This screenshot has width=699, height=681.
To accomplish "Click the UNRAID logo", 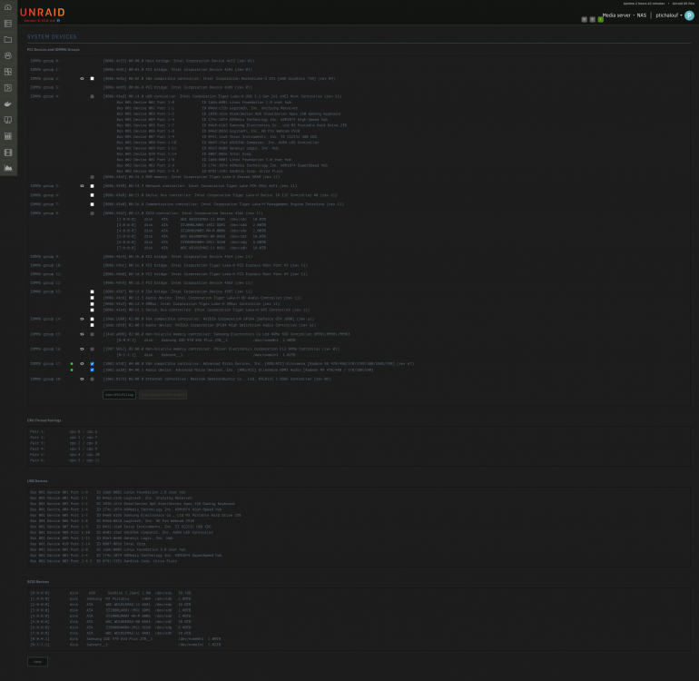I will pos(43,13).
